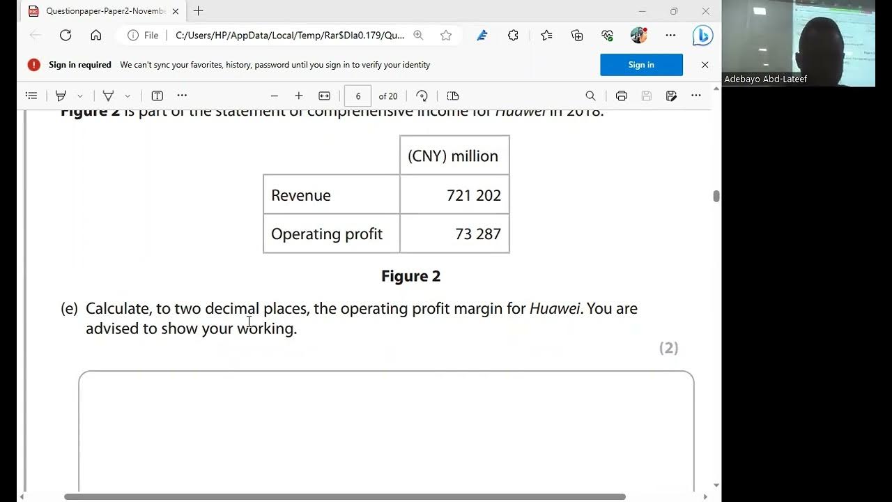Viewport: 892px width, 502px height.
Task: Click the Sign in button
Action: [x=641, y=65]
